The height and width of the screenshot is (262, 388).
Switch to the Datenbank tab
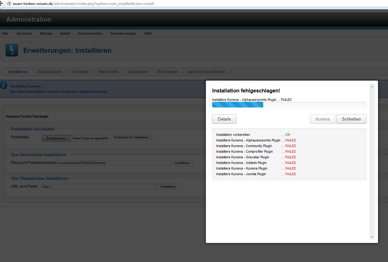click(138, 72)
